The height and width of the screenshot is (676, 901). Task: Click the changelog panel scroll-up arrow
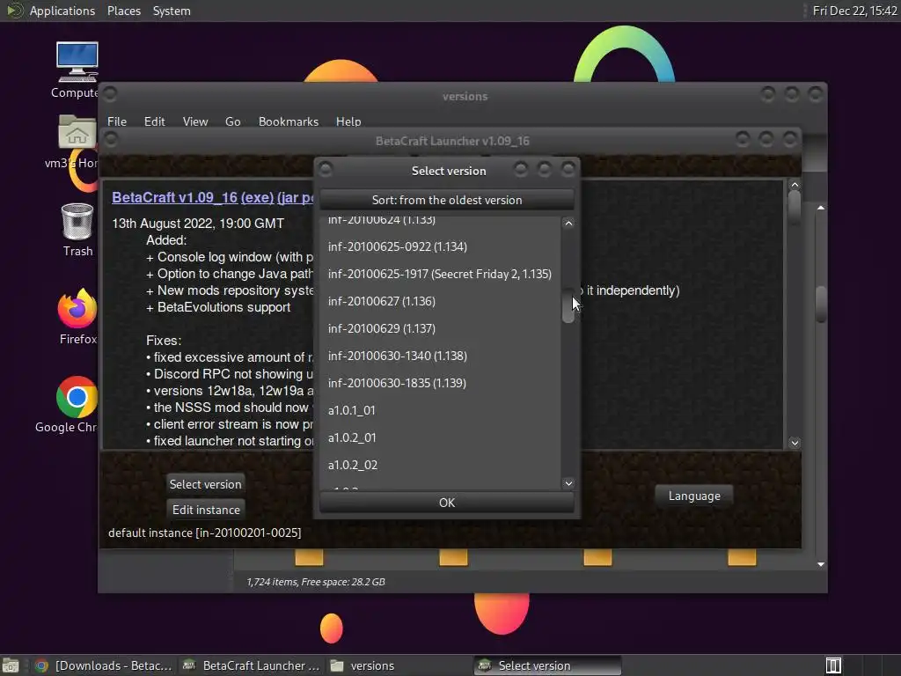pos(795,185)
